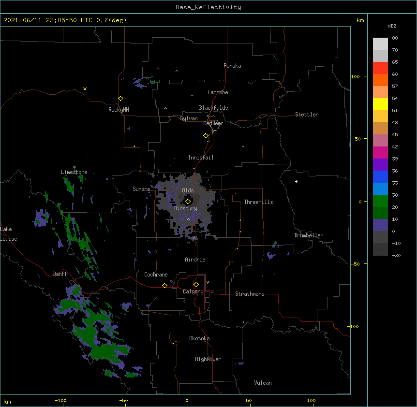Click the Vulcan town label
This screenshot has height=407, width=417.
[x=263, y=383]
